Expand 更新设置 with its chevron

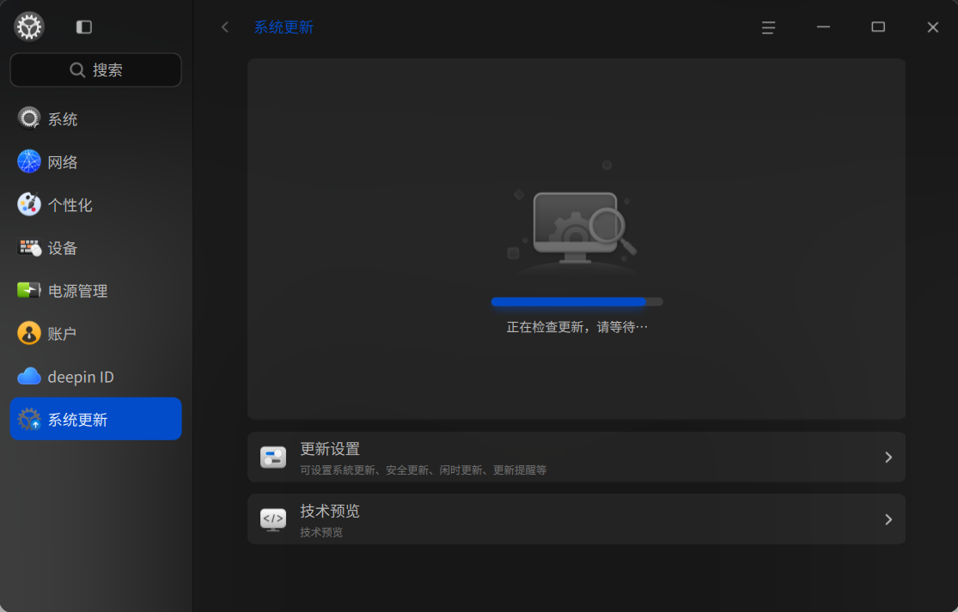pyautogui.click(x=888, y=457)
